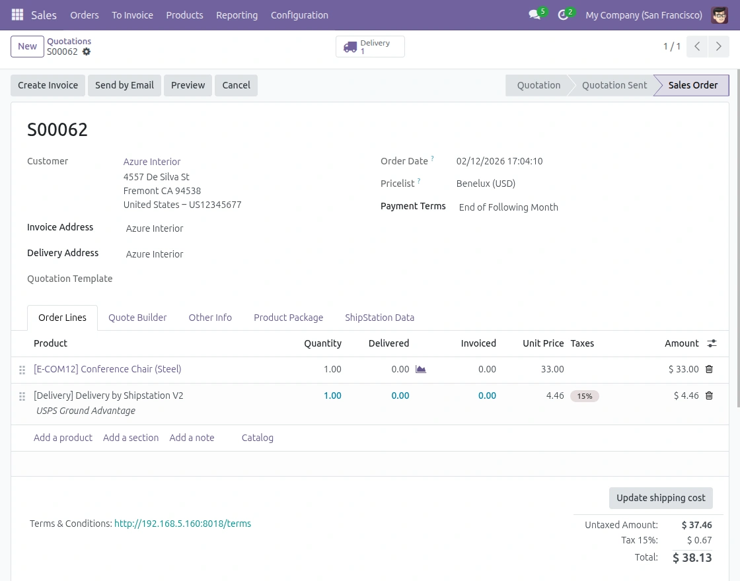Click the Create Invoice button
The height and width of the screenshot is (581, 740).
(48, 85)
